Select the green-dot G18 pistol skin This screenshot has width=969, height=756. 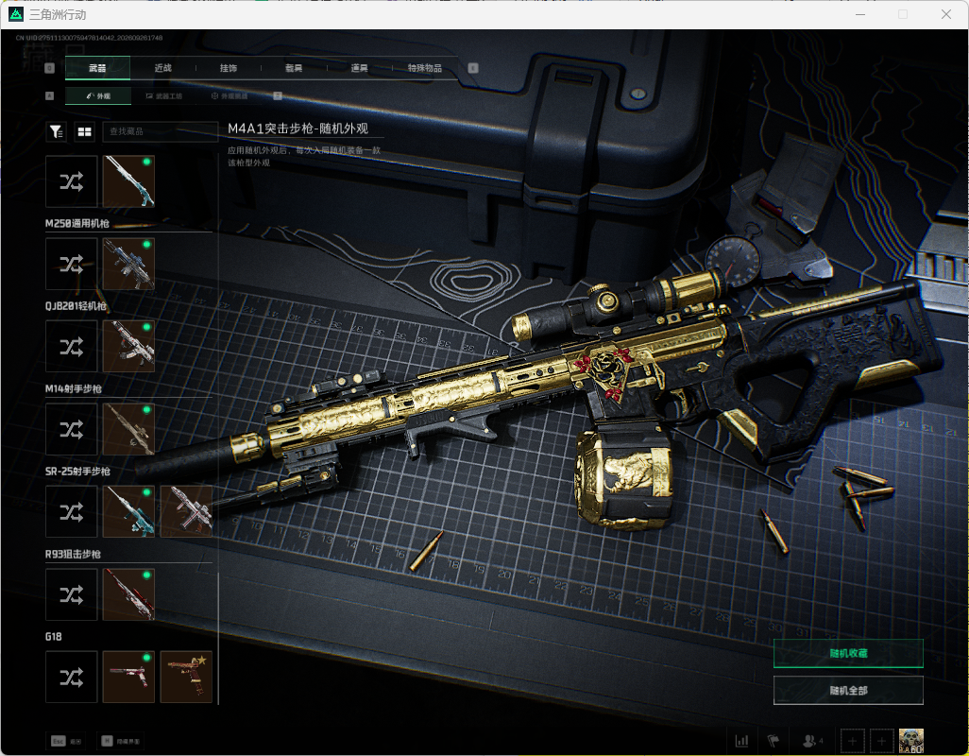pos(128,677)
